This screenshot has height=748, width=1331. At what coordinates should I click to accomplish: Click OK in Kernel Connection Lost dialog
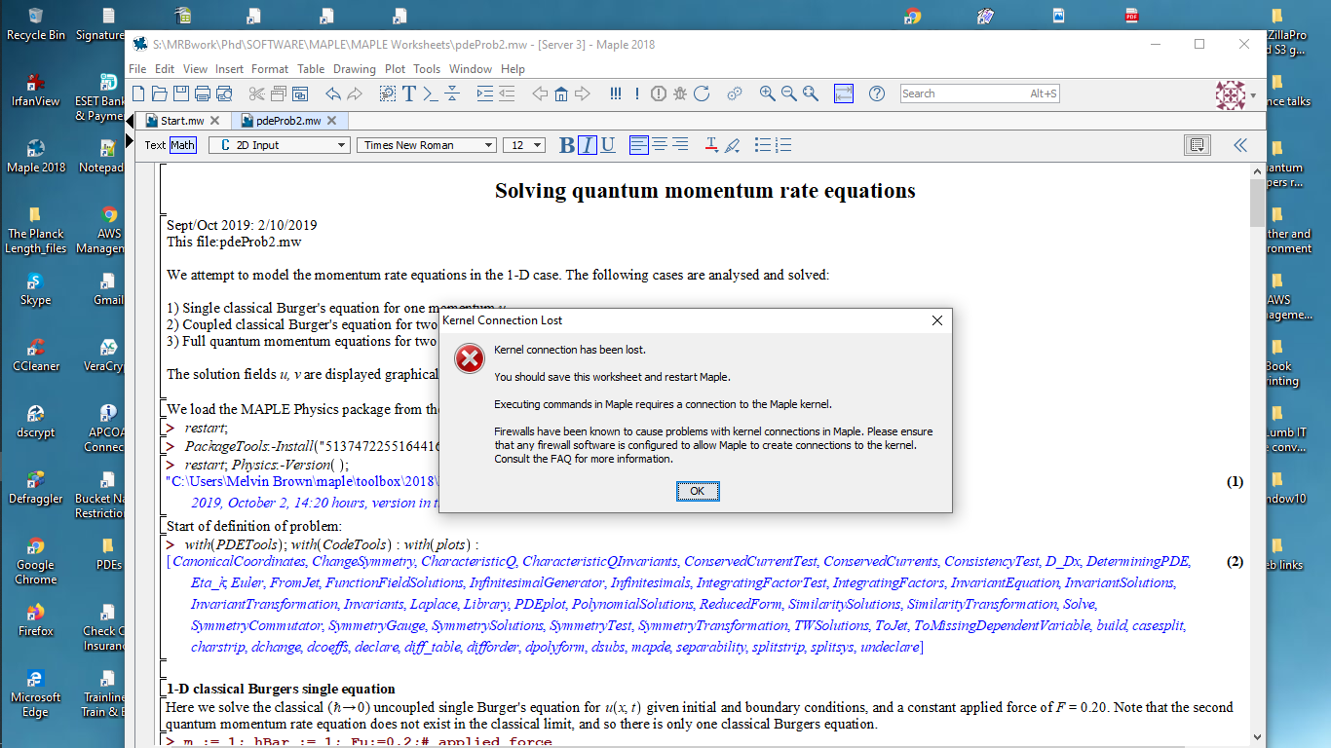click(x=698, y=491)
